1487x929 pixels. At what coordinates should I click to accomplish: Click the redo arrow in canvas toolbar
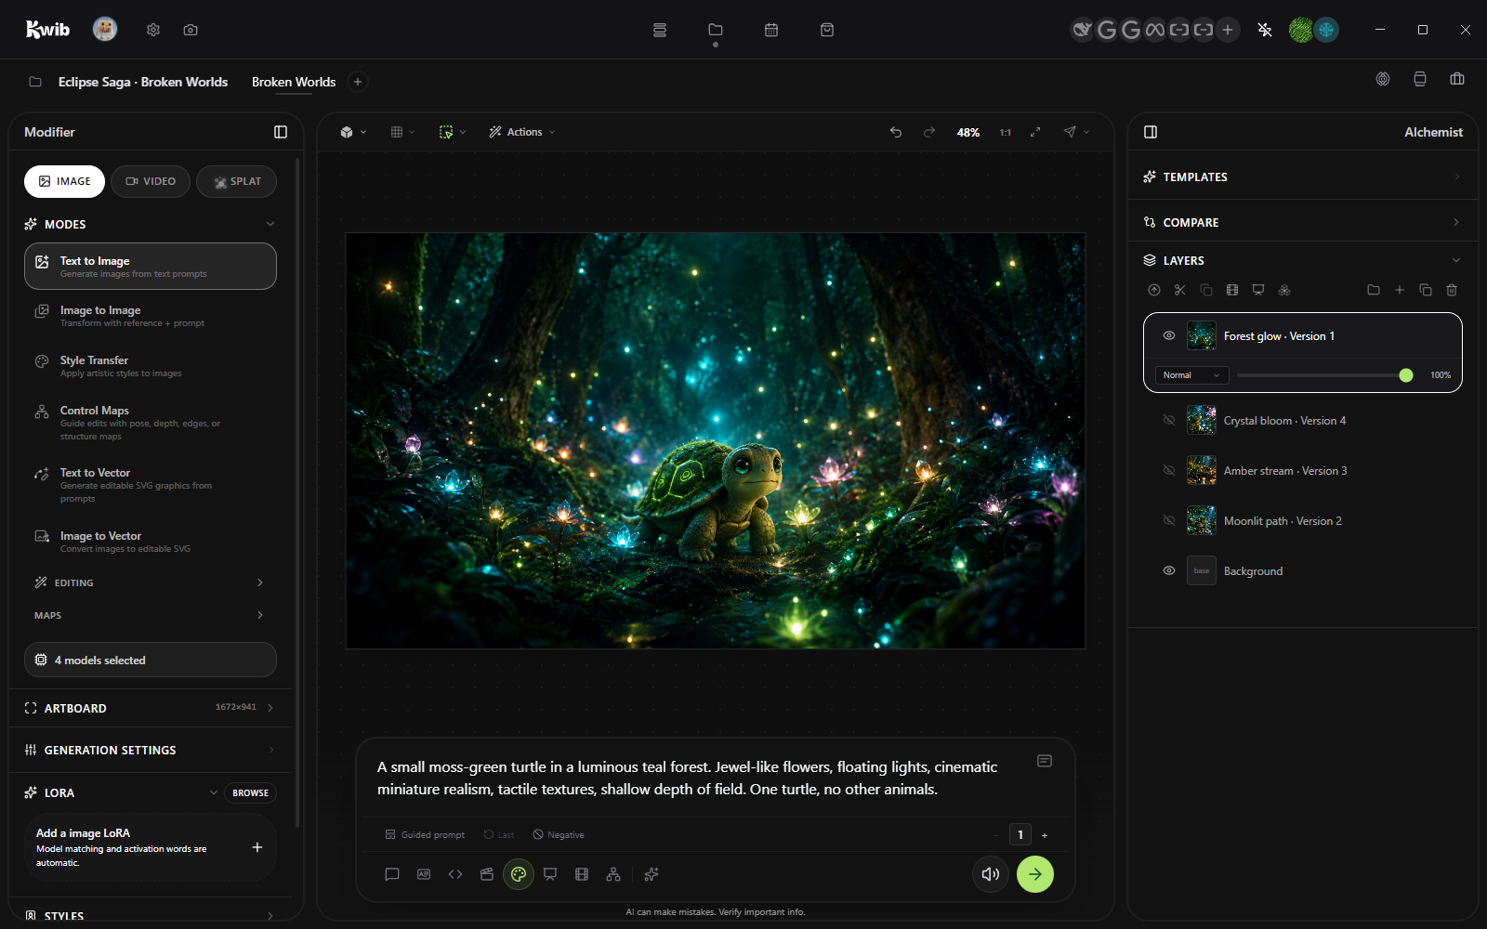click(929, 132)
